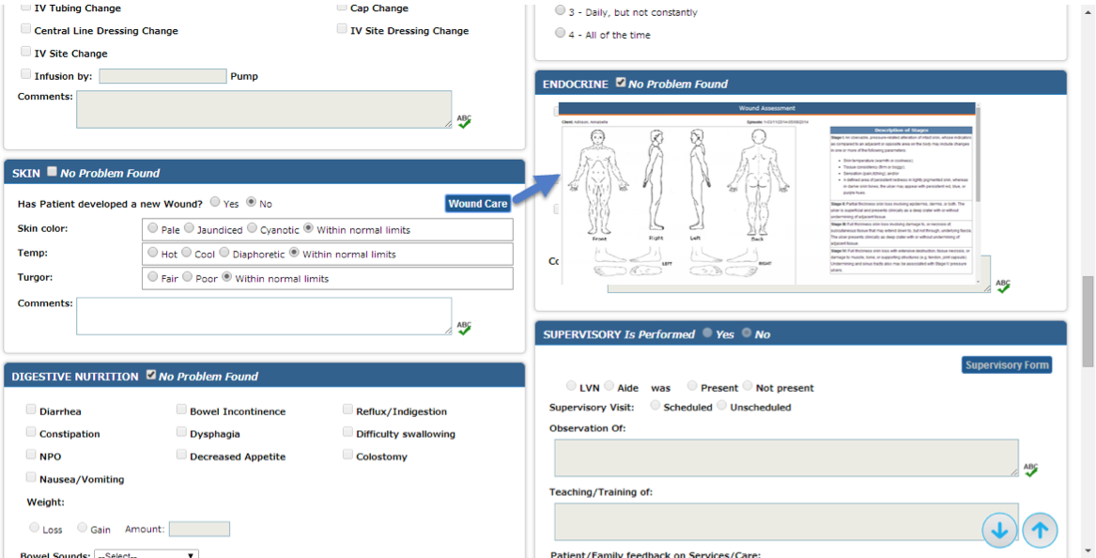Screen dimensions: 1096x558
Task: Click the page vertical scrollbar thumb
Action: coord(1088,321)
